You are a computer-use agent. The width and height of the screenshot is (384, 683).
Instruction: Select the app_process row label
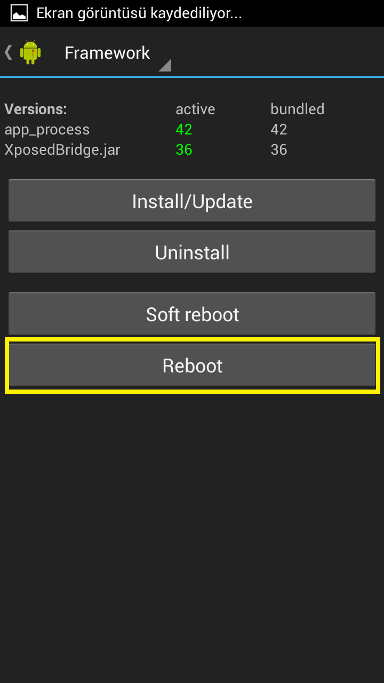click(x=47, y=130)
